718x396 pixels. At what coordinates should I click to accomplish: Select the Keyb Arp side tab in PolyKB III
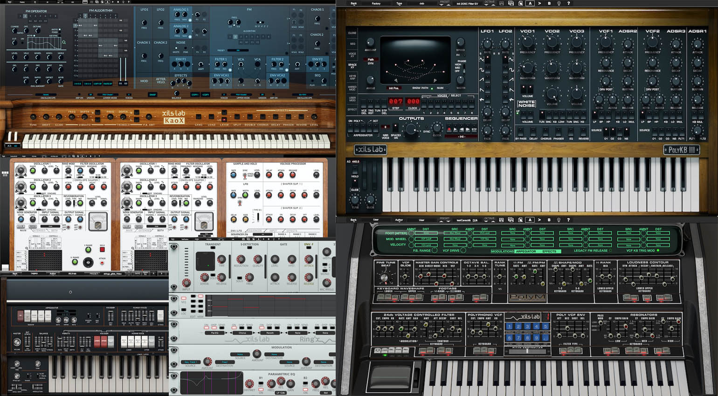352,76
